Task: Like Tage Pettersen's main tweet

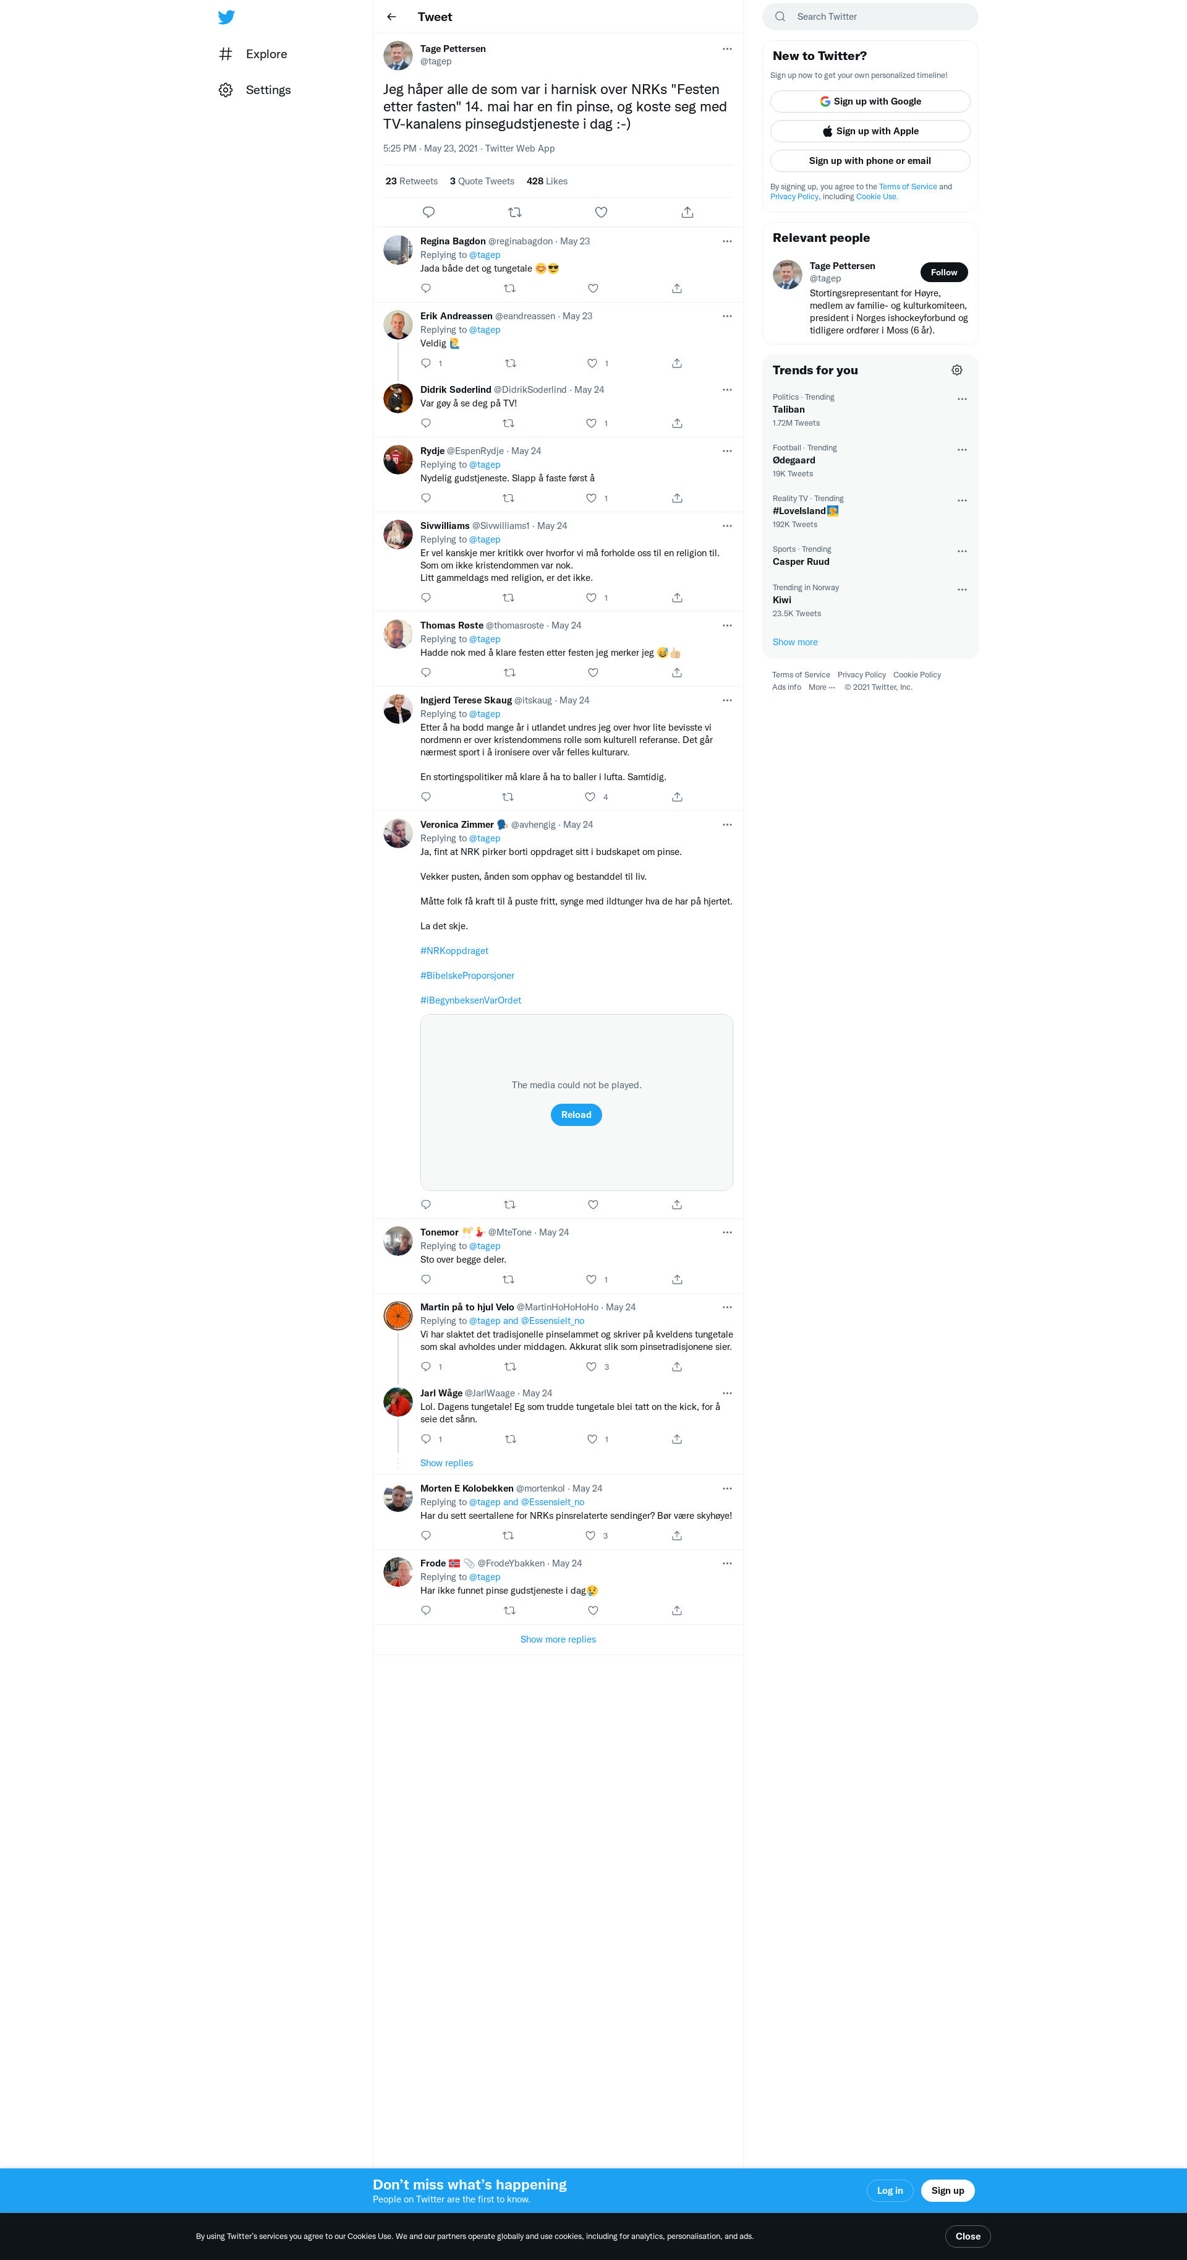Action: click(602, 212)
